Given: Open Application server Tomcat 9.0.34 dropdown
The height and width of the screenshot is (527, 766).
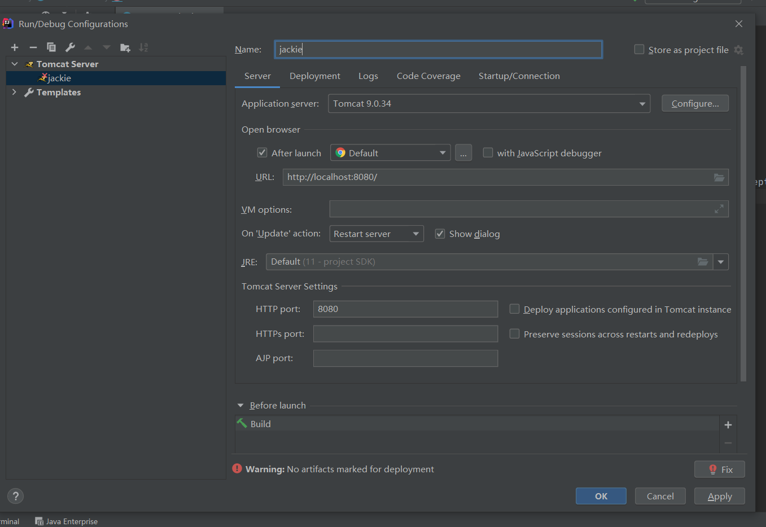Looking at the screenshot, I should [x=489, y=104].
